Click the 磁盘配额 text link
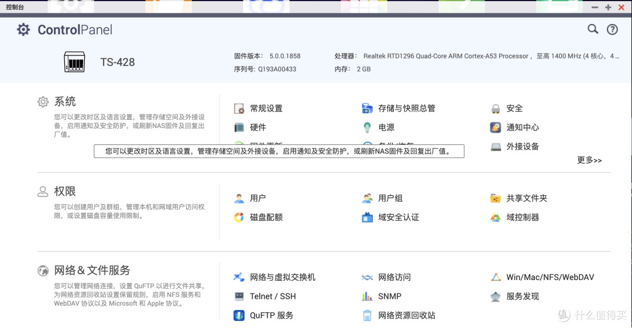The image size is (632, 328). coord(266,217)
